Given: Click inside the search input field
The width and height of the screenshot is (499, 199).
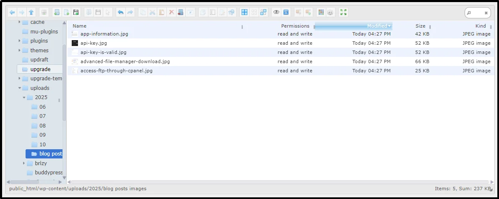Looking at the screenshot, I should coord(477,13).
